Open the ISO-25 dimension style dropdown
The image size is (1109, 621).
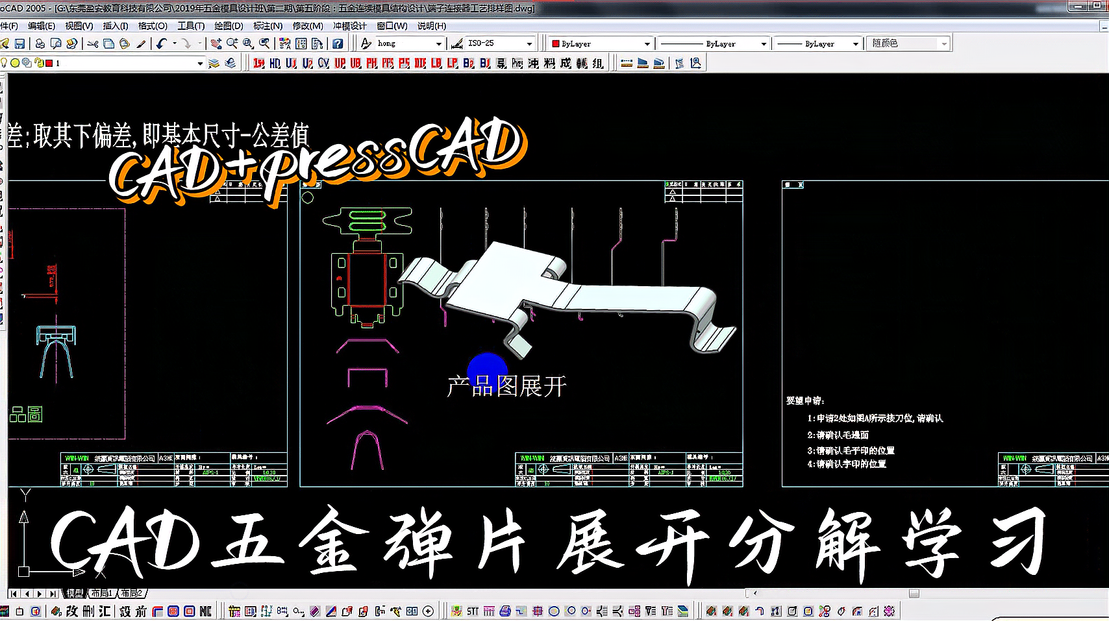click(529, 43)
